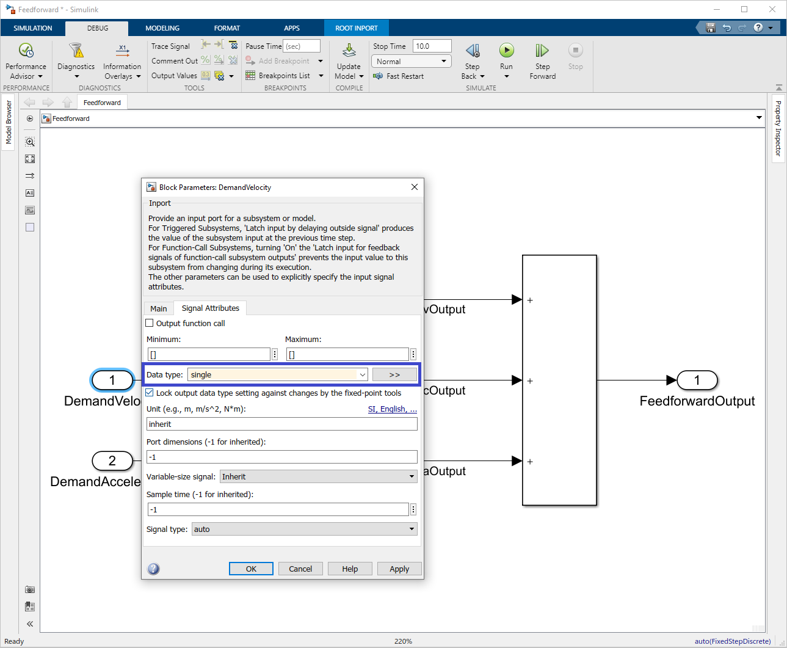This screenshot has height=648, width=787.
Task: Switch to the APPS ribbon tab
Action: (x=292, y=28)
